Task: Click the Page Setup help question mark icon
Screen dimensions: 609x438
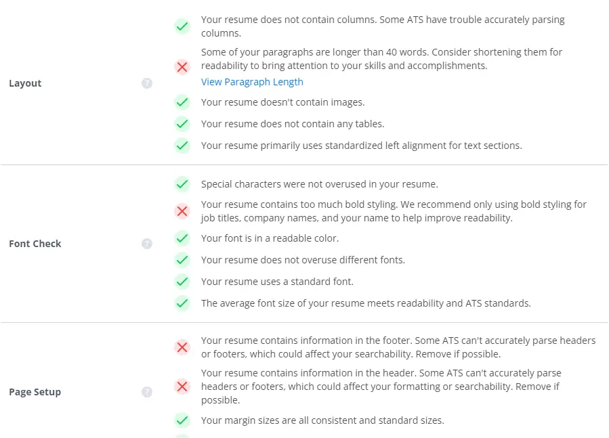Action: coord(147,392)
